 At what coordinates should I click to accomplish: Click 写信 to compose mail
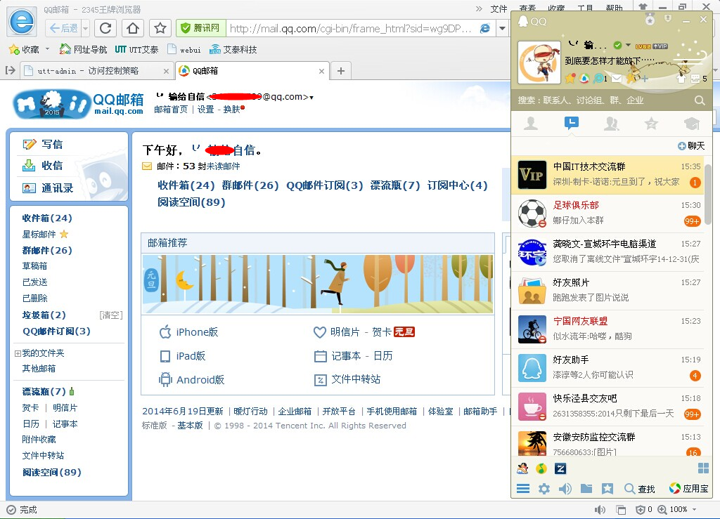pos(43,145)
